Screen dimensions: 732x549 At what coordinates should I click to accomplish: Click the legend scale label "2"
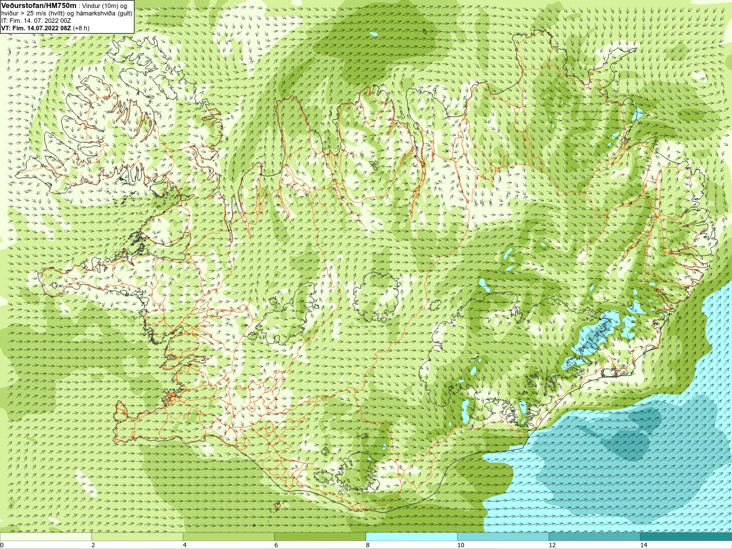(x=93, y=545)
